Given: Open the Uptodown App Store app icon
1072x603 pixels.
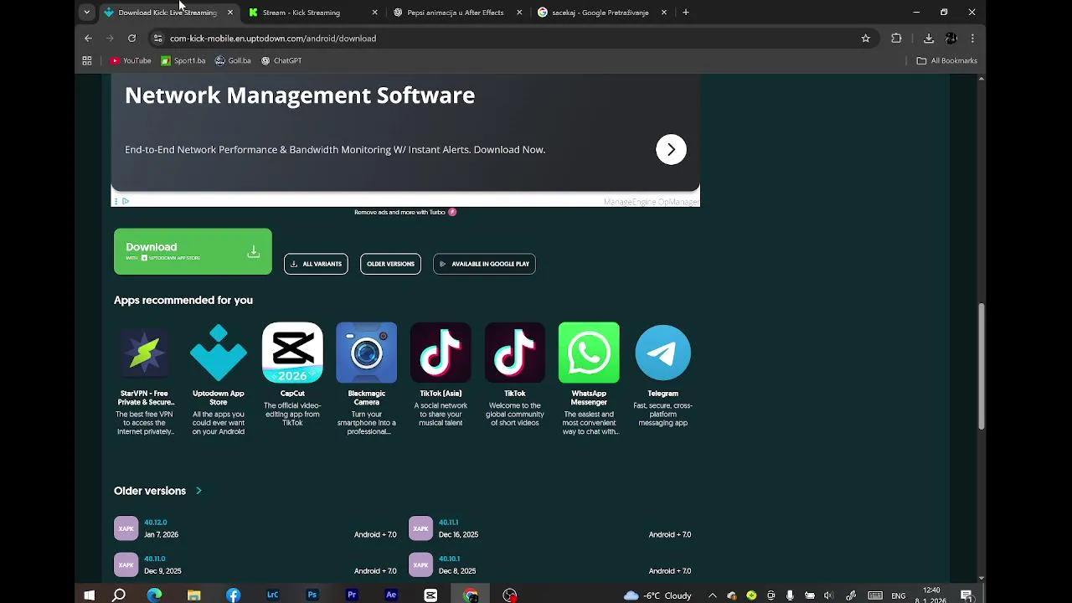Looking at the screenshot, I should coord(219,353).
